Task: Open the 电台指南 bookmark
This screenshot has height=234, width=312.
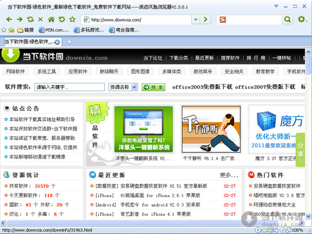Action: (124, 30)
